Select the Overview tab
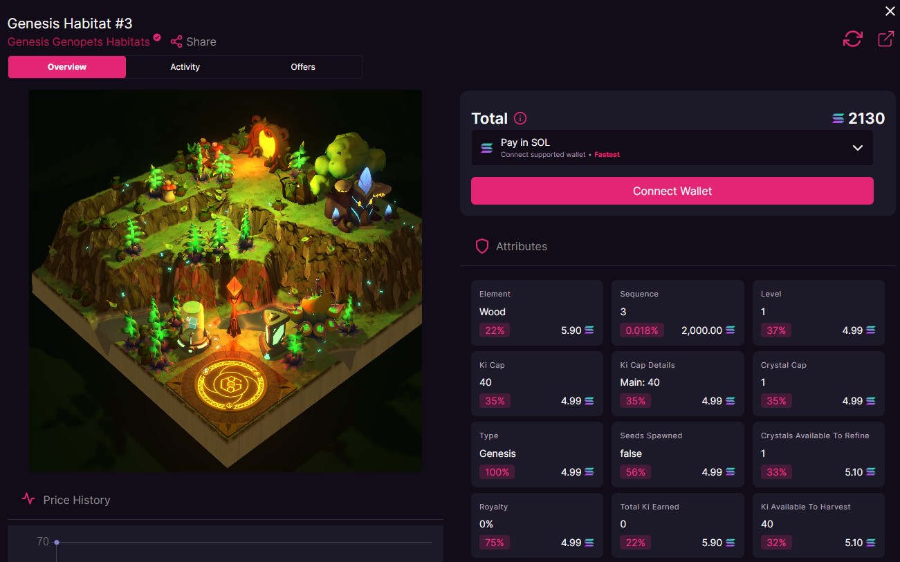 pyautogui.click(x=67, y=67)
